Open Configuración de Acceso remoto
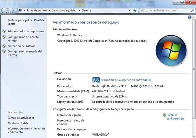This screenshot has height=138, width=196. point(23,39)
